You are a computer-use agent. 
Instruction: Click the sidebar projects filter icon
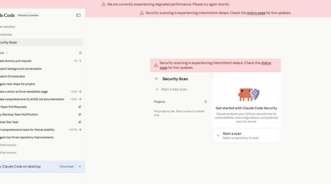[80, 53]
